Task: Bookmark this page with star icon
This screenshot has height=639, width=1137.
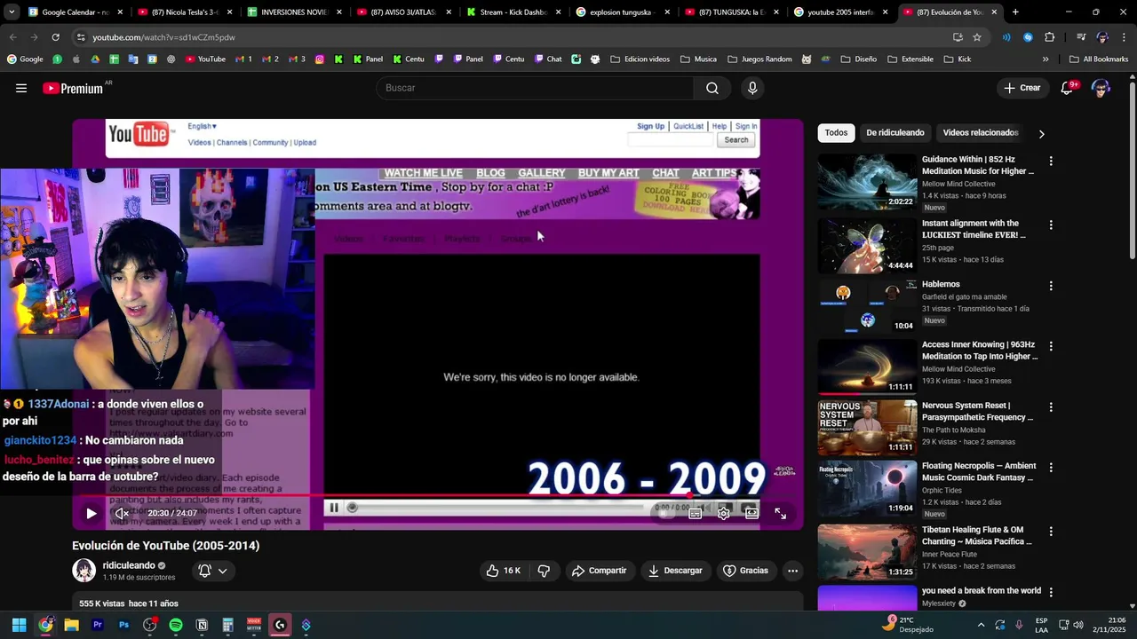Action: click(x=977, y=37)
